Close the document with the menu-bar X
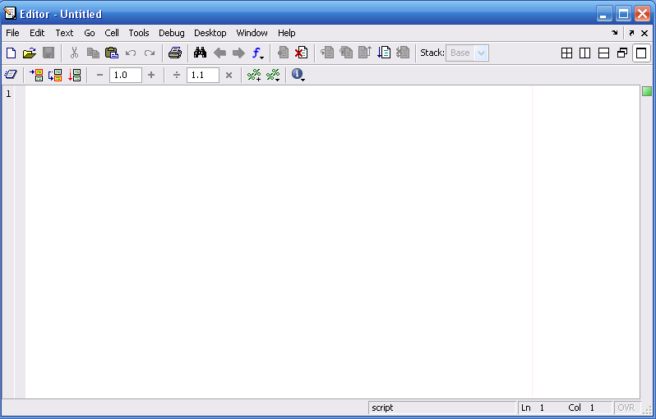 644,33
